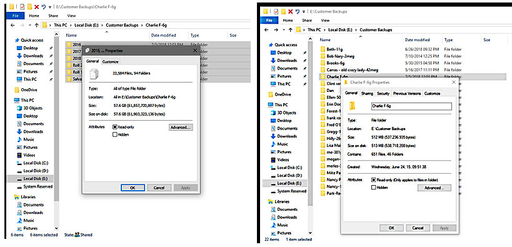Screen dimensions: 512x247
Task: Click the back arrow in left Explorer window
Action: pos(13,25)
